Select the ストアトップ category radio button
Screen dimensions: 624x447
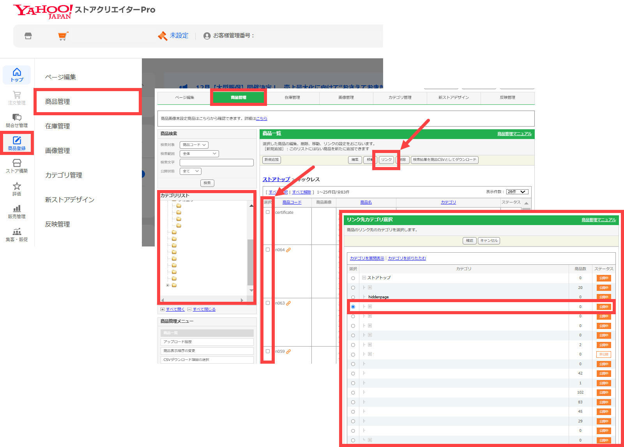tap(353, 278)
